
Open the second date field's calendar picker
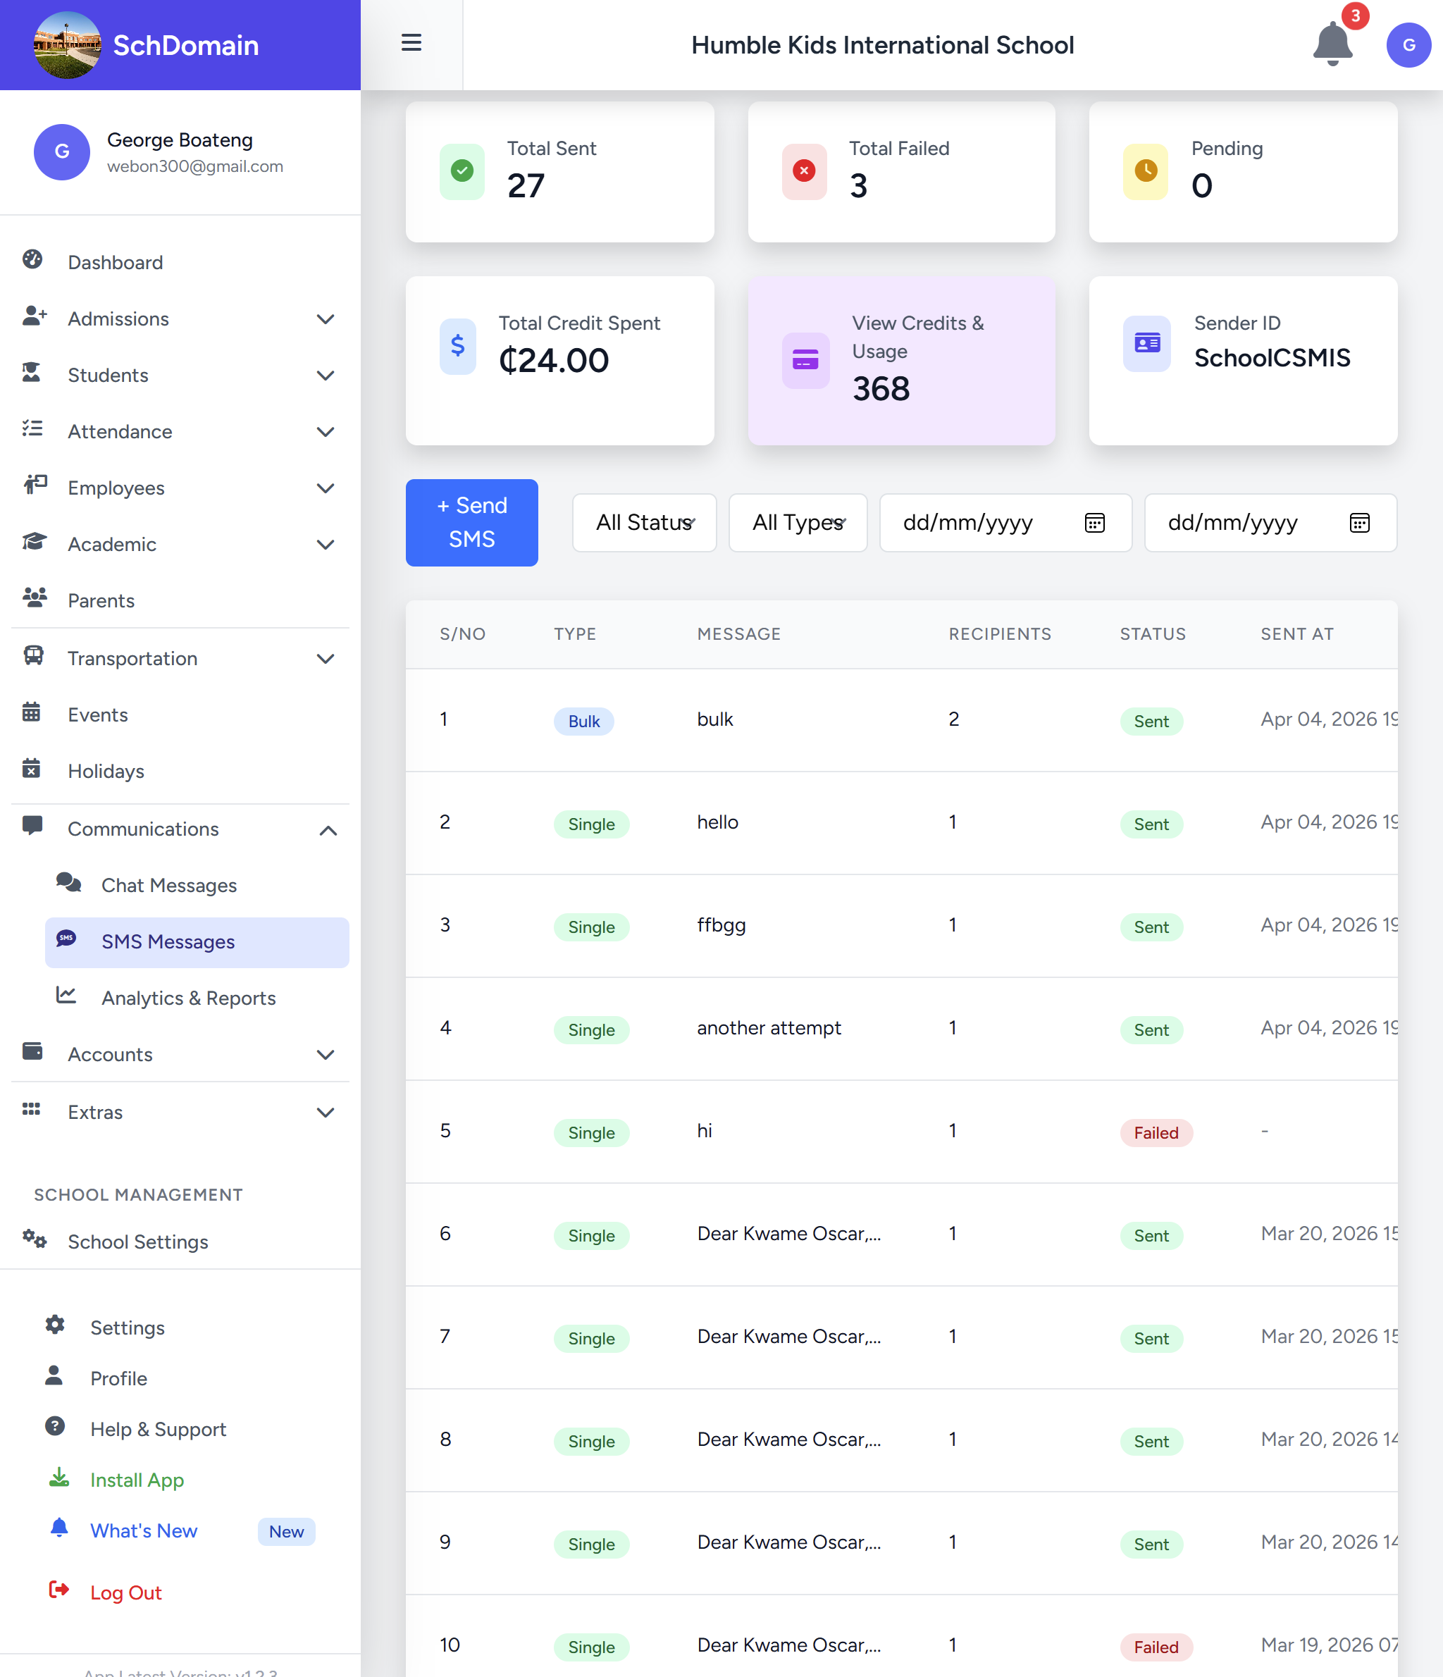(x=1360, y=523)
